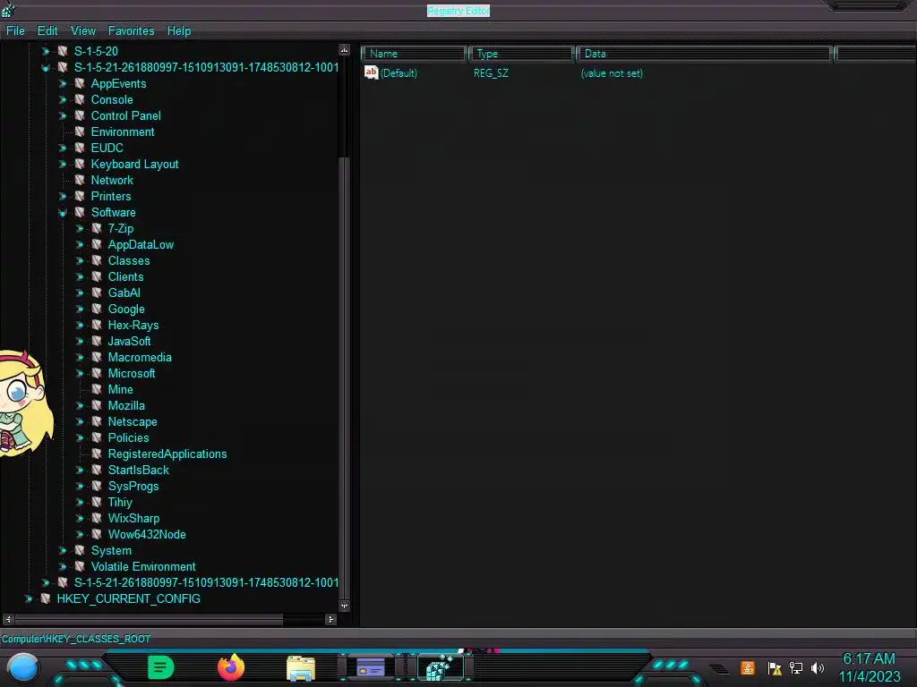Open the taskbar clock showing 6:17 AM
This screenshot has height=687, width=917.
pyautogui.click(x=869, y=667)
